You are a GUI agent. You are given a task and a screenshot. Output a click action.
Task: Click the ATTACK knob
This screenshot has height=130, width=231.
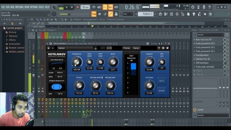point(79,86)
